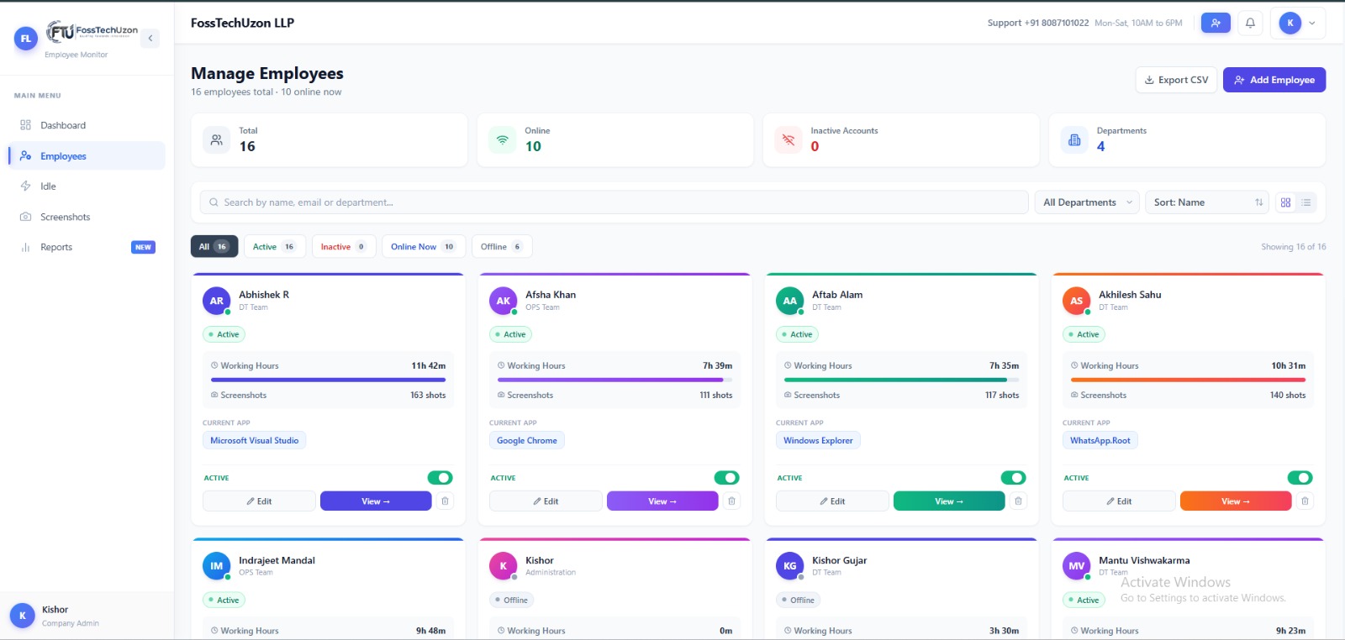
Task: Click the Inactive Accounts icon
Action: pos(789,139)
